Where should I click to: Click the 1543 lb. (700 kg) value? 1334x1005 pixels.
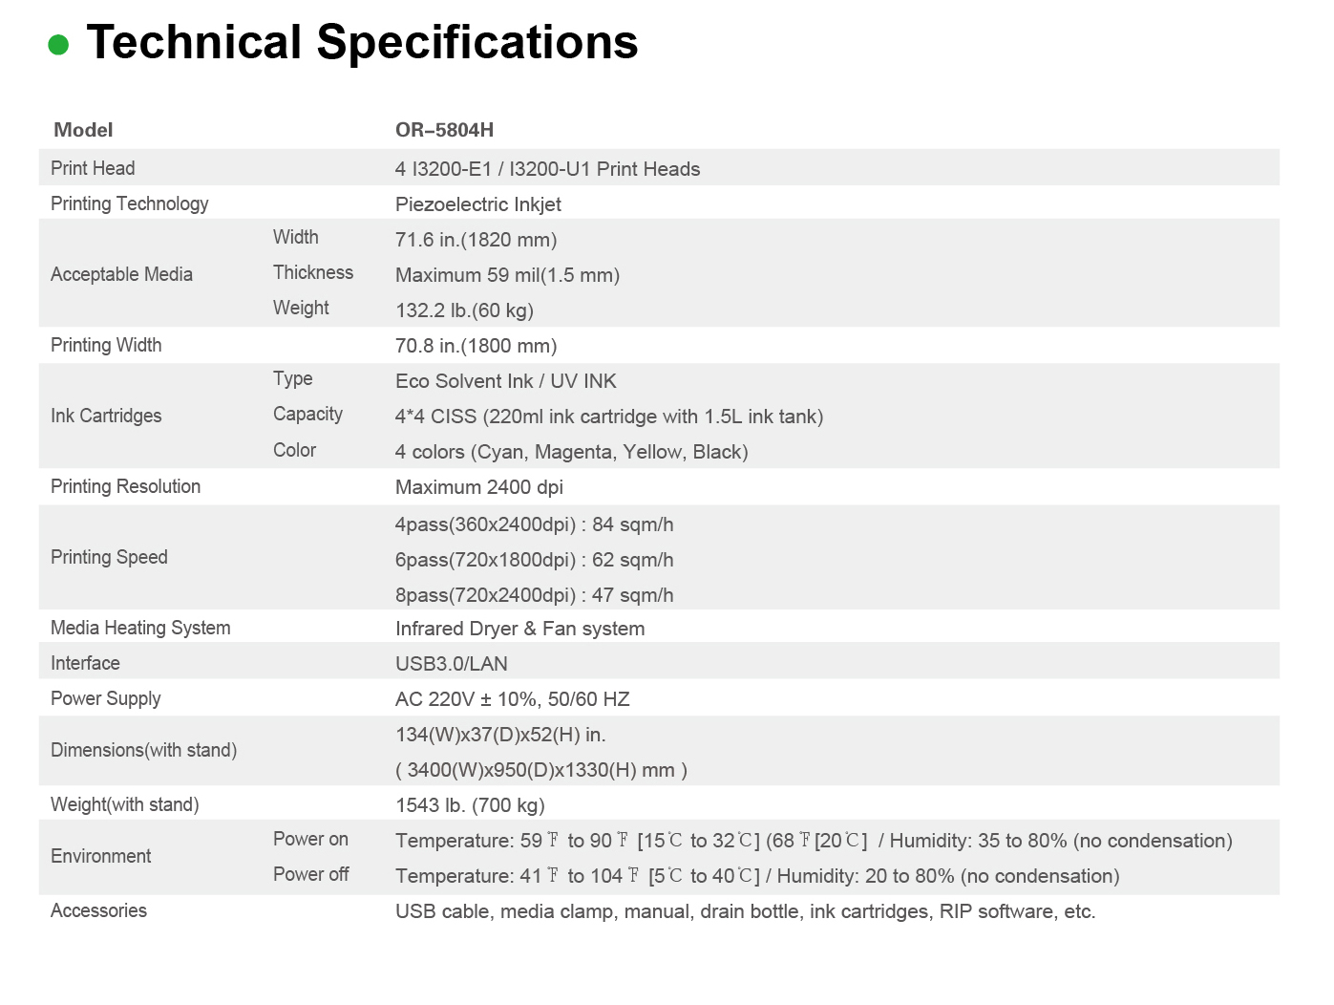pos(470,805)
